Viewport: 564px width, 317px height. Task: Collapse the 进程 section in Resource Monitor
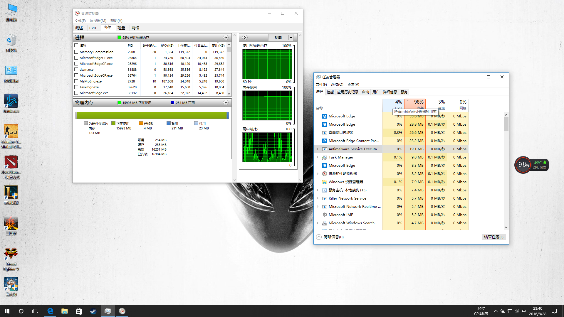(226, 37)
